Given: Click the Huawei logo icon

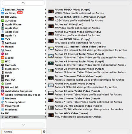Looking at the screenshot, I should pos(3,47).
